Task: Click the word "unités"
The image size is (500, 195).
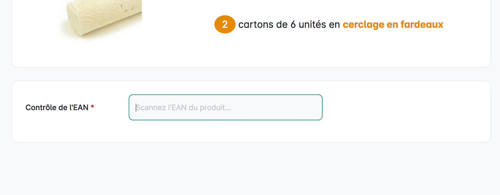Action: 312,25
